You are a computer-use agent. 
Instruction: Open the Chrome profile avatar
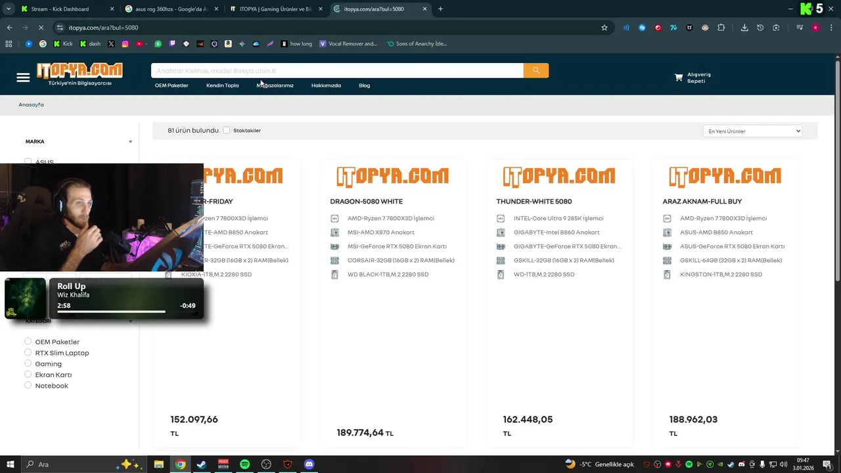(815, 28)
